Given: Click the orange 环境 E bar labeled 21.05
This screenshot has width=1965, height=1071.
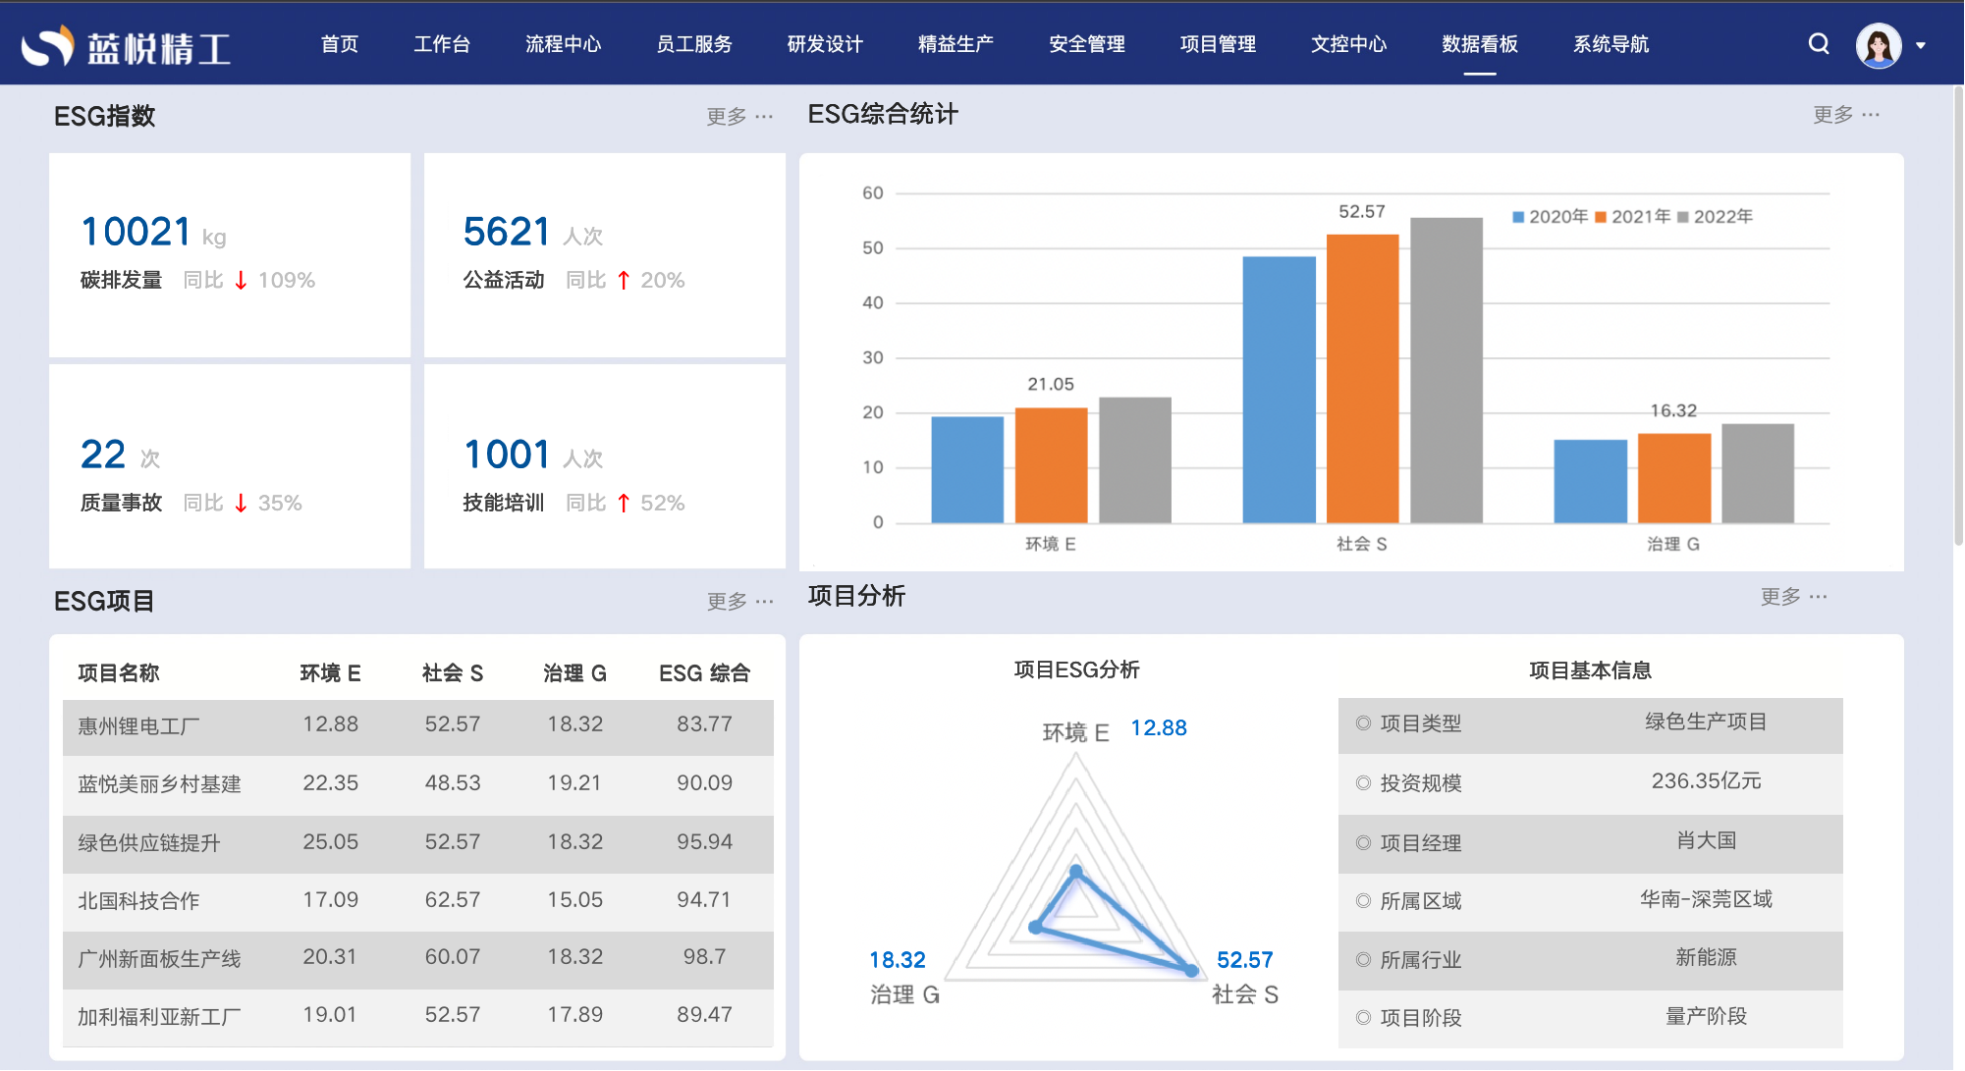Looking at the screenshot, I should click(x=1051, y=465).
